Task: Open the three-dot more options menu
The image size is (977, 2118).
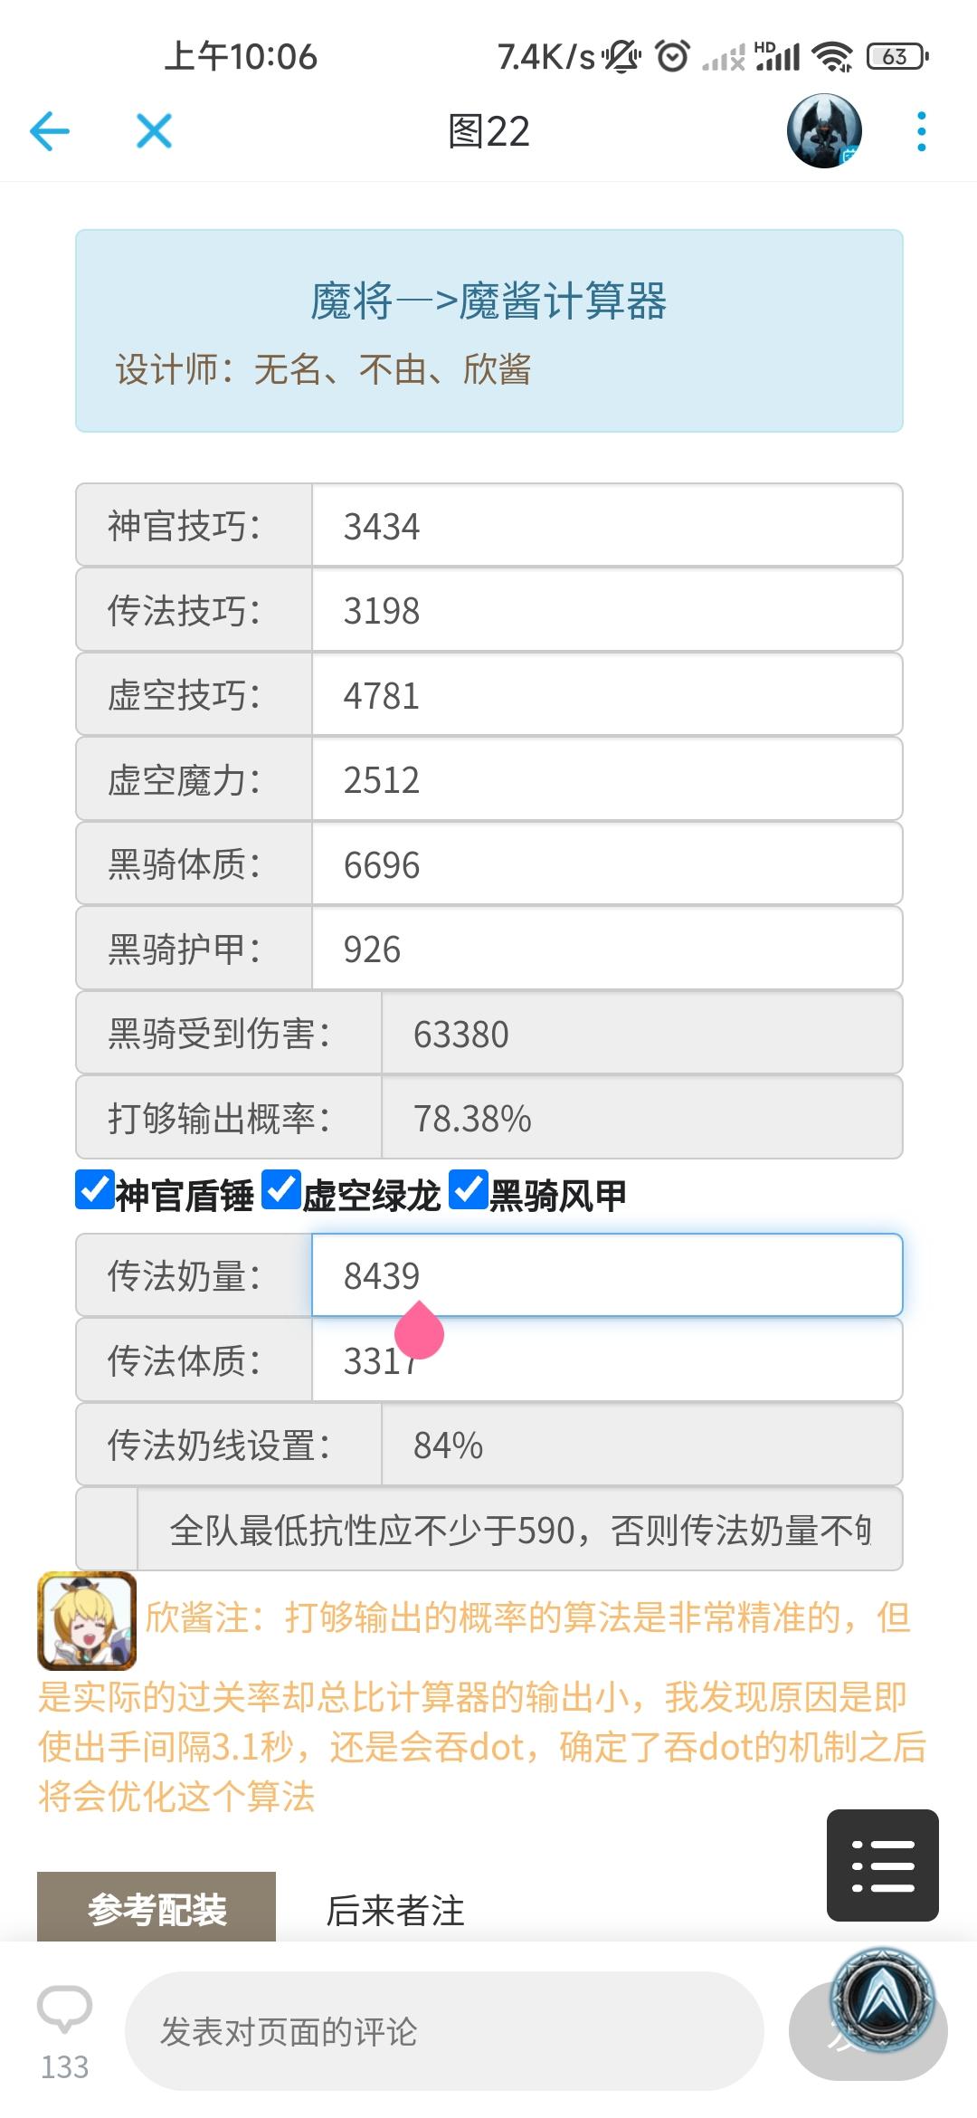Action: click(x=921, y=131)
